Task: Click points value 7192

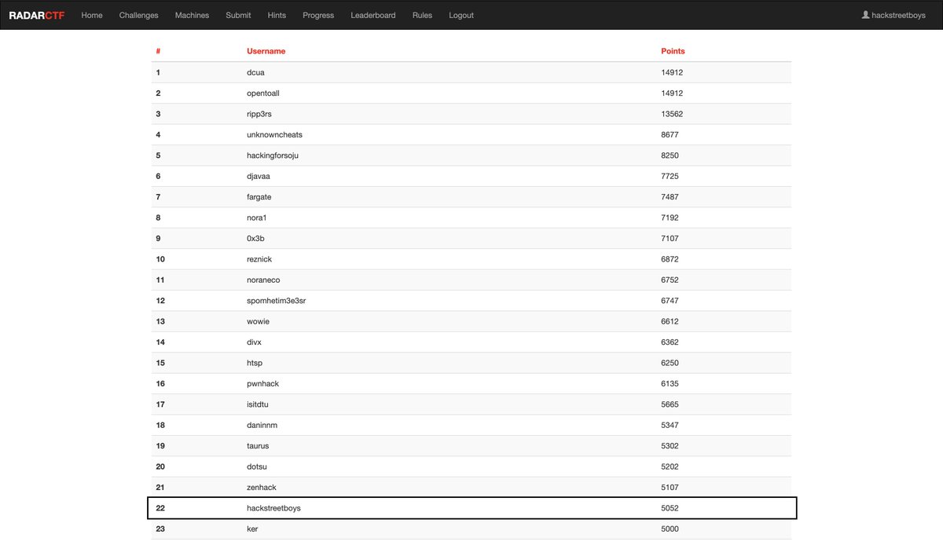Action: pyautogui.click(x=670, y=218)
